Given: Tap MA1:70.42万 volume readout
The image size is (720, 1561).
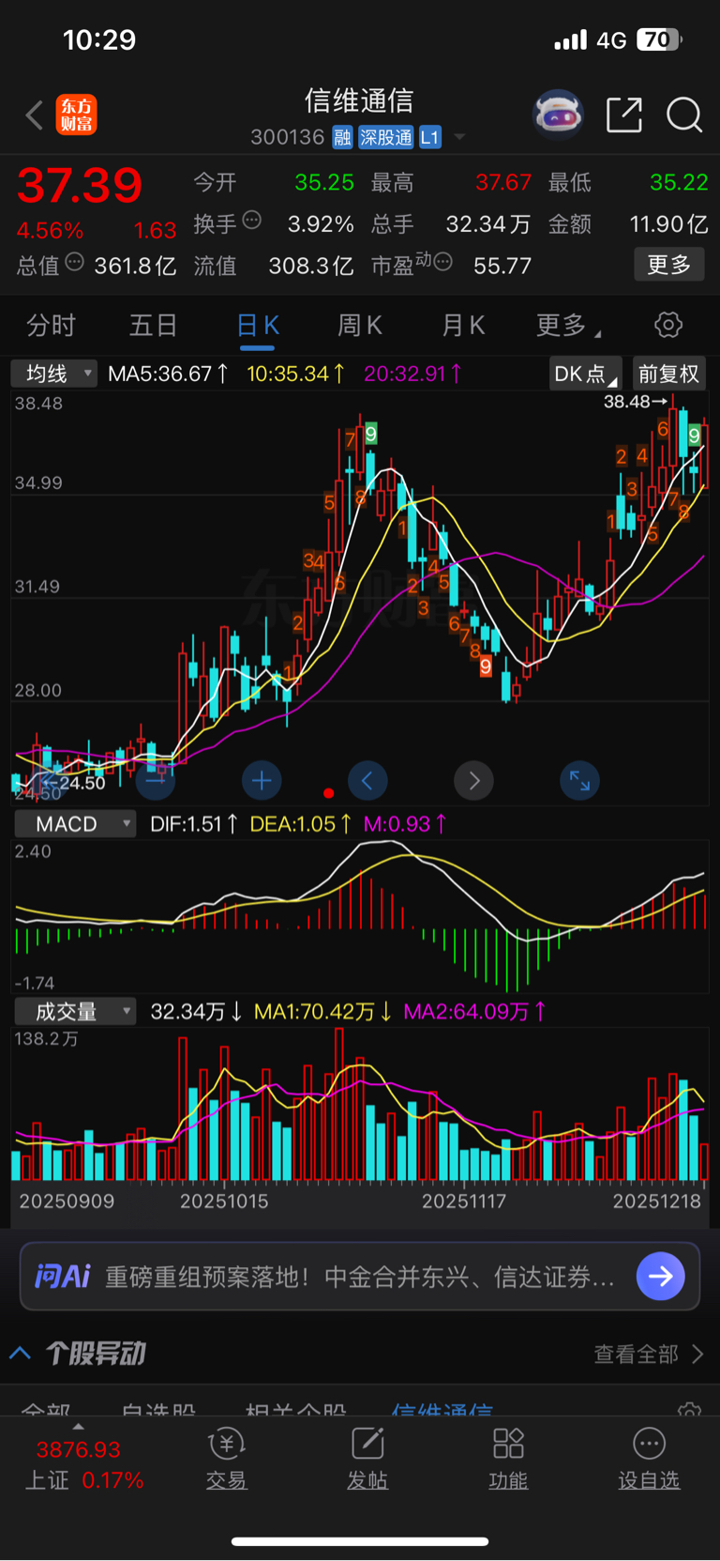Looking at the screenshot, I should coord(323,1011).
